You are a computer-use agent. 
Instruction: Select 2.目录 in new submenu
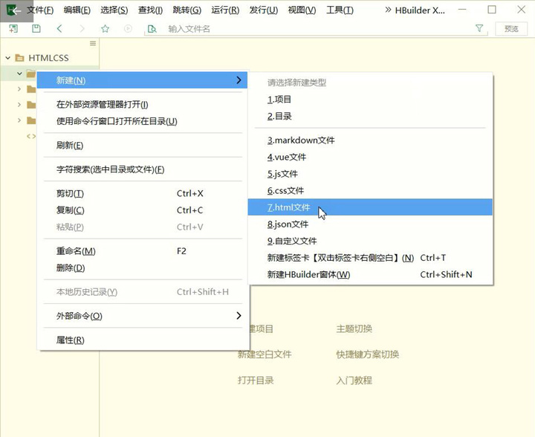[370, 116]
